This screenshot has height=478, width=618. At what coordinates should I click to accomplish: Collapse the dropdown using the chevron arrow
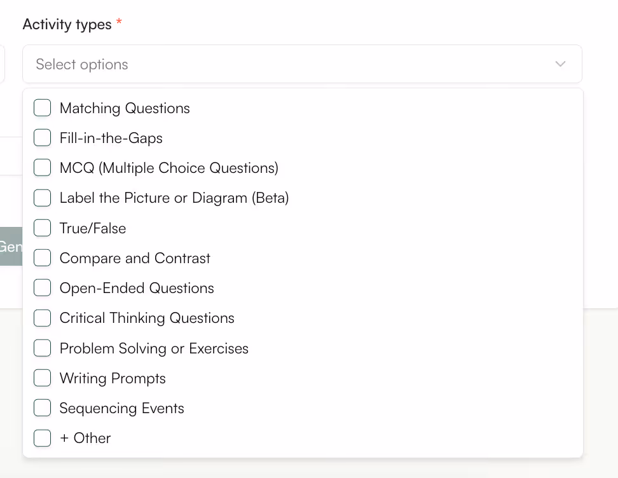[560, 64]
